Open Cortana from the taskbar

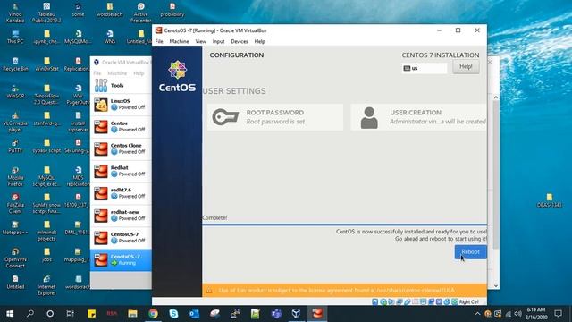(x=50, y=314)
